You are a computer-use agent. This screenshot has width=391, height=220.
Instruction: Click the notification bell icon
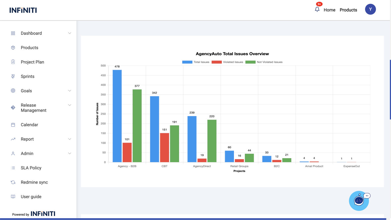[317, 9]
